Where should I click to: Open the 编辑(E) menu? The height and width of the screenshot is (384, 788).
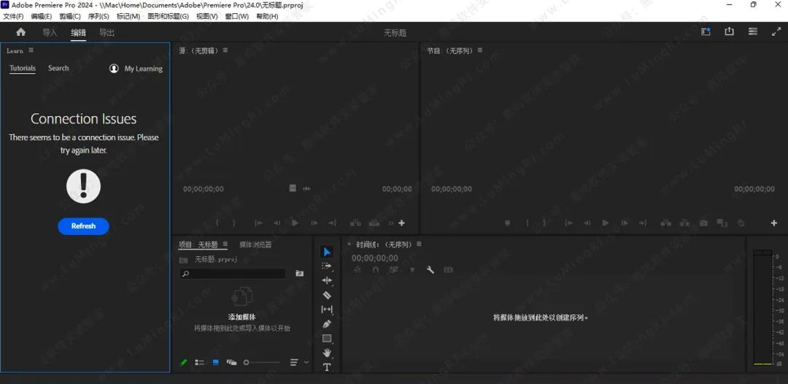[x=41, y=16]
